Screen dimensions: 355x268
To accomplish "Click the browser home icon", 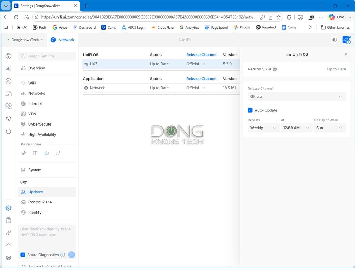I will (27, 17).
